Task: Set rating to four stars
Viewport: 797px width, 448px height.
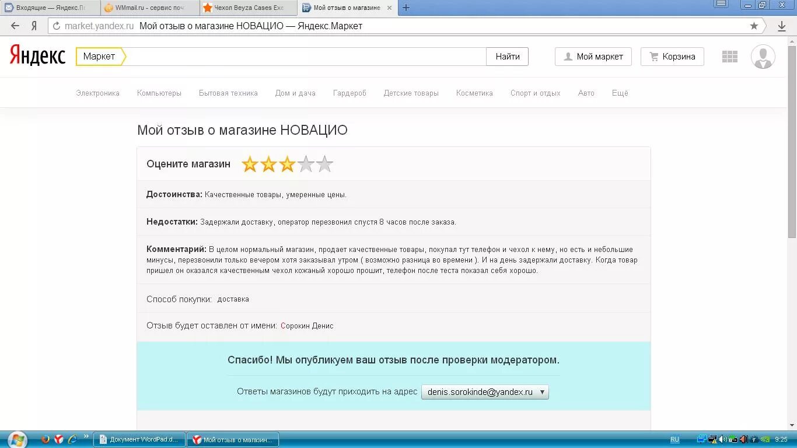Action: tap(306, 164)
